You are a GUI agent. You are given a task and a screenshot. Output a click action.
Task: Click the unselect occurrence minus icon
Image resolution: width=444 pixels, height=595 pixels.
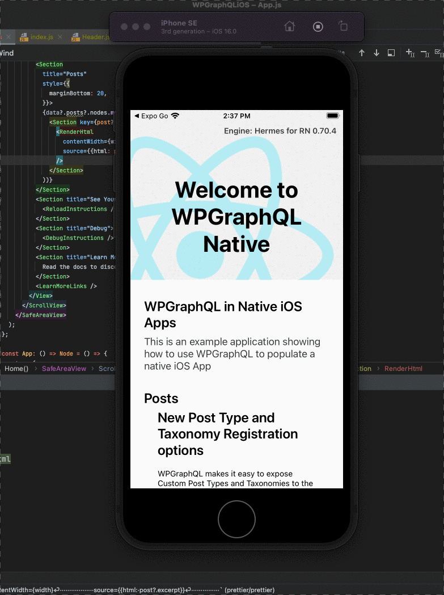[425, 53]
